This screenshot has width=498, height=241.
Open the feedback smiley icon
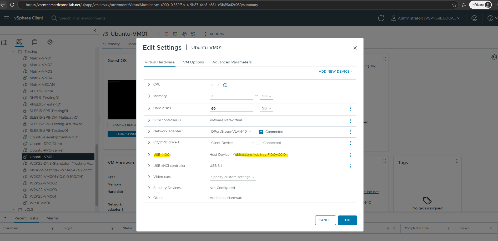click(474, 18)
